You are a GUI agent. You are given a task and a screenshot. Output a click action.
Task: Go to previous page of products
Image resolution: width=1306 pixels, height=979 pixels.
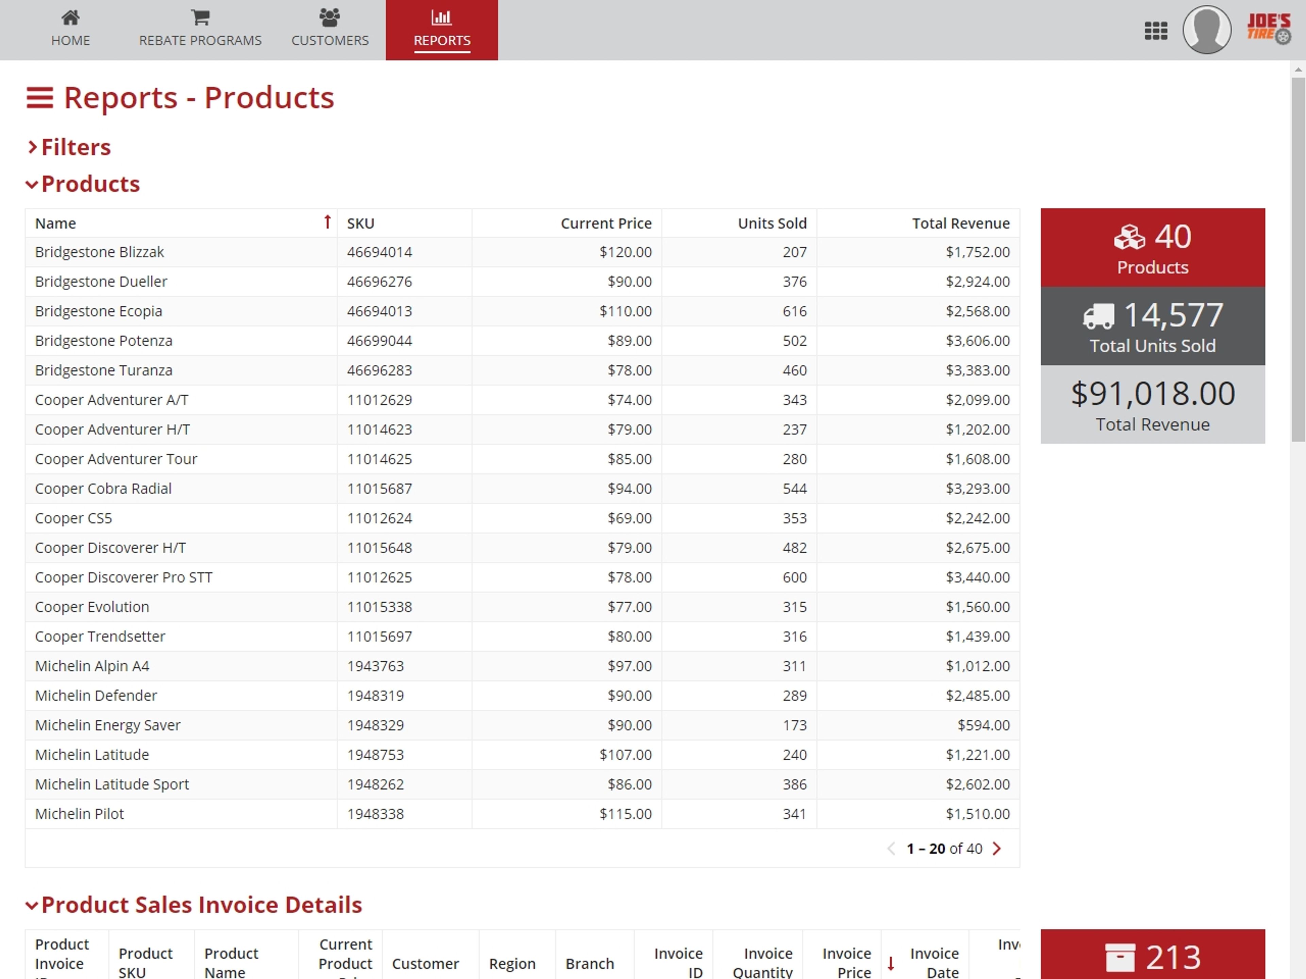click(891, 848)
